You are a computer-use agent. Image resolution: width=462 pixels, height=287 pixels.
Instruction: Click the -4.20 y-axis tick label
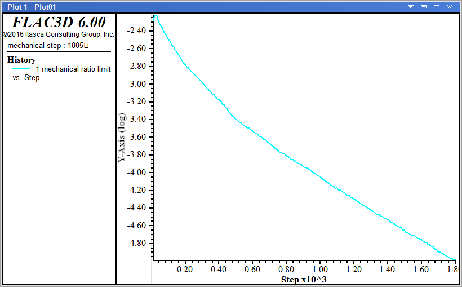point(136,190)
